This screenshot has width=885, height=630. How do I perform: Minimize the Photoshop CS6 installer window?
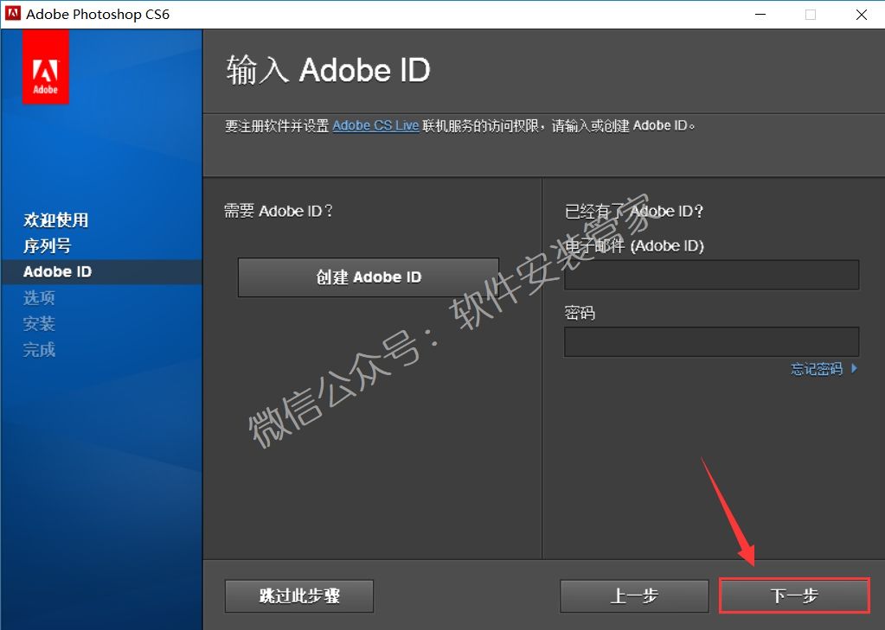[x=759, y=15]
